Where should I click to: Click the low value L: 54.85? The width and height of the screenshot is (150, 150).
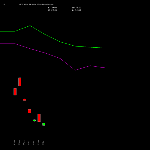coord(76,10)
